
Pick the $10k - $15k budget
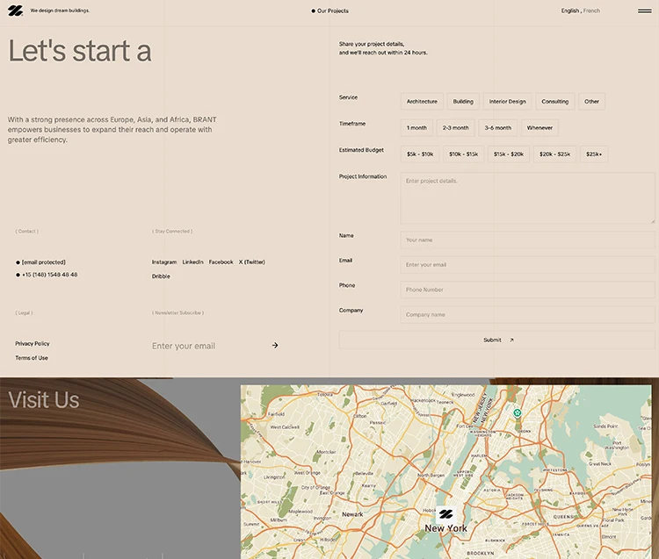463,154
